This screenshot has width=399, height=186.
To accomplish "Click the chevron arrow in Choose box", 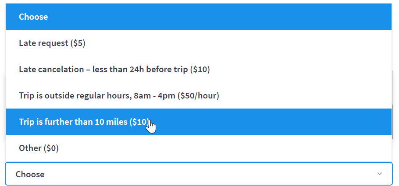I will [379, 174].
